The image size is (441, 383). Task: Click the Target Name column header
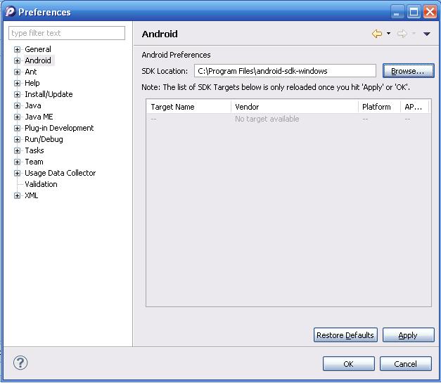[x=188, y=107]
